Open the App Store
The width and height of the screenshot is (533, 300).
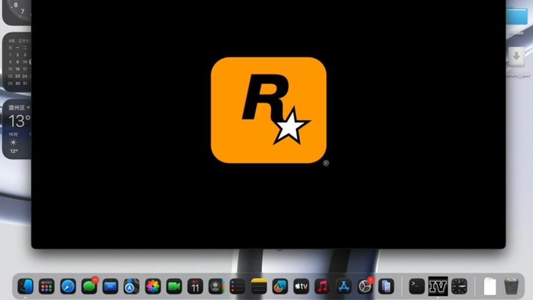[344, 286]
